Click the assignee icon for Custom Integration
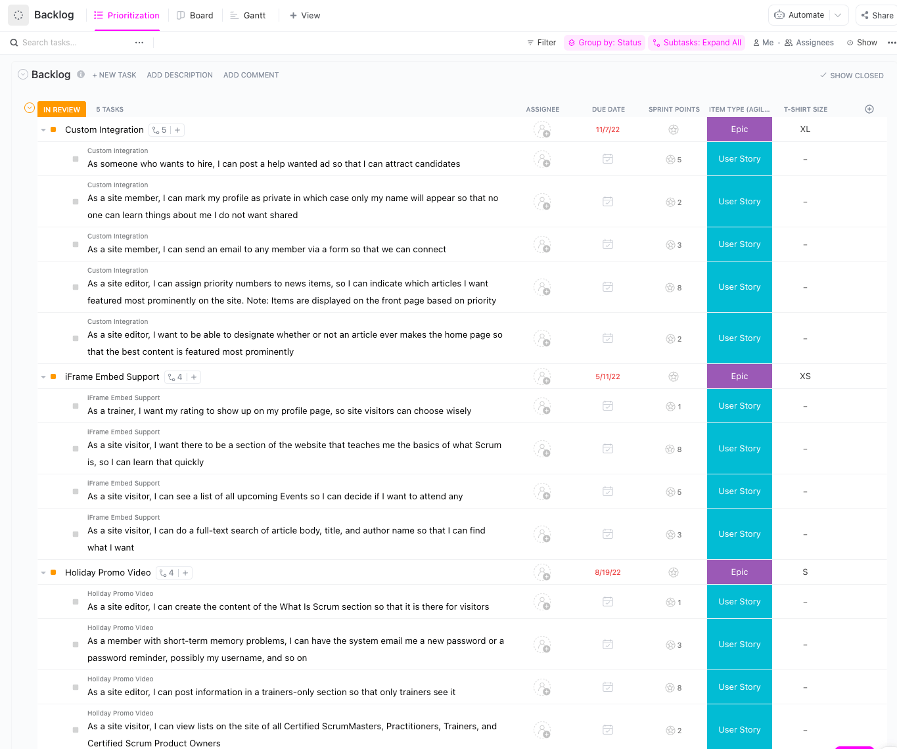The image size is (897, 749). [542, 130]
